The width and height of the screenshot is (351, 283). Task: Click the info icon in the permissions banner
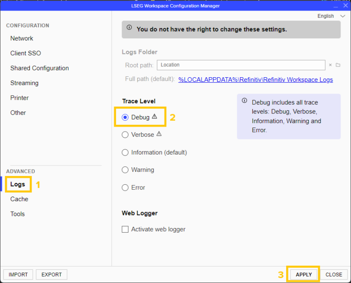pos(129,28)
